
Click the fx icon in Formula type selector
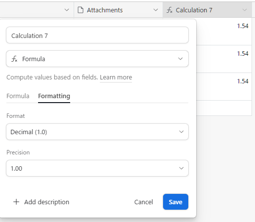tap(14, 59)
